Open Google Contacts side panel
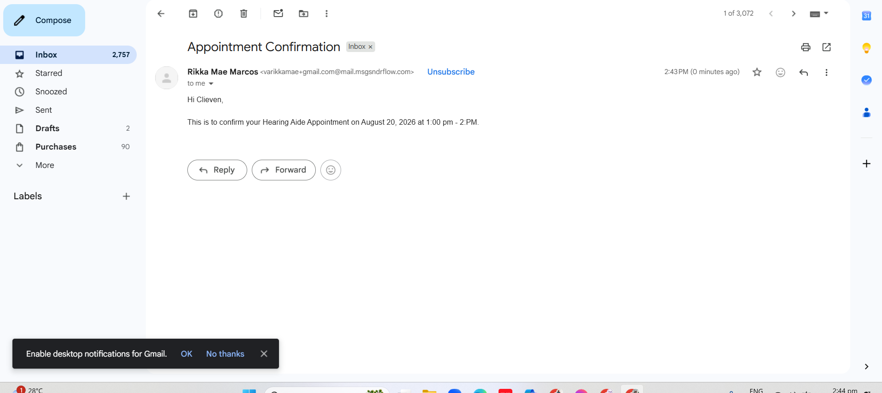882x393 pixels. (x=866, y=112)
